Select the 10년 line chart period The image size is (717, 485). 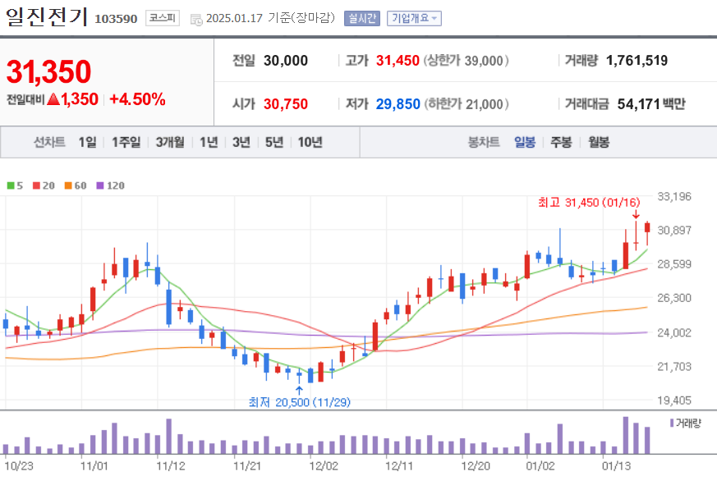click(x=310, y=142)
